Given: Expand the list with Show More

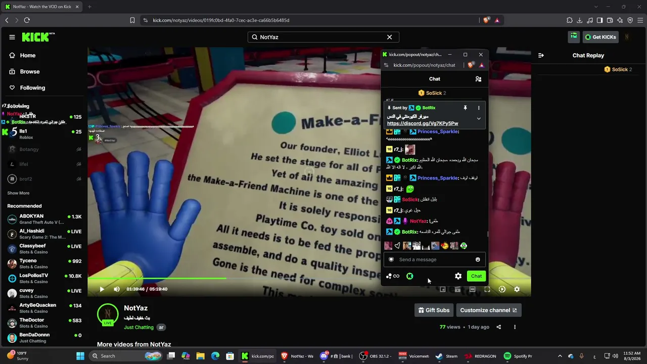Looking at the screenshot, I should (18, 193).
